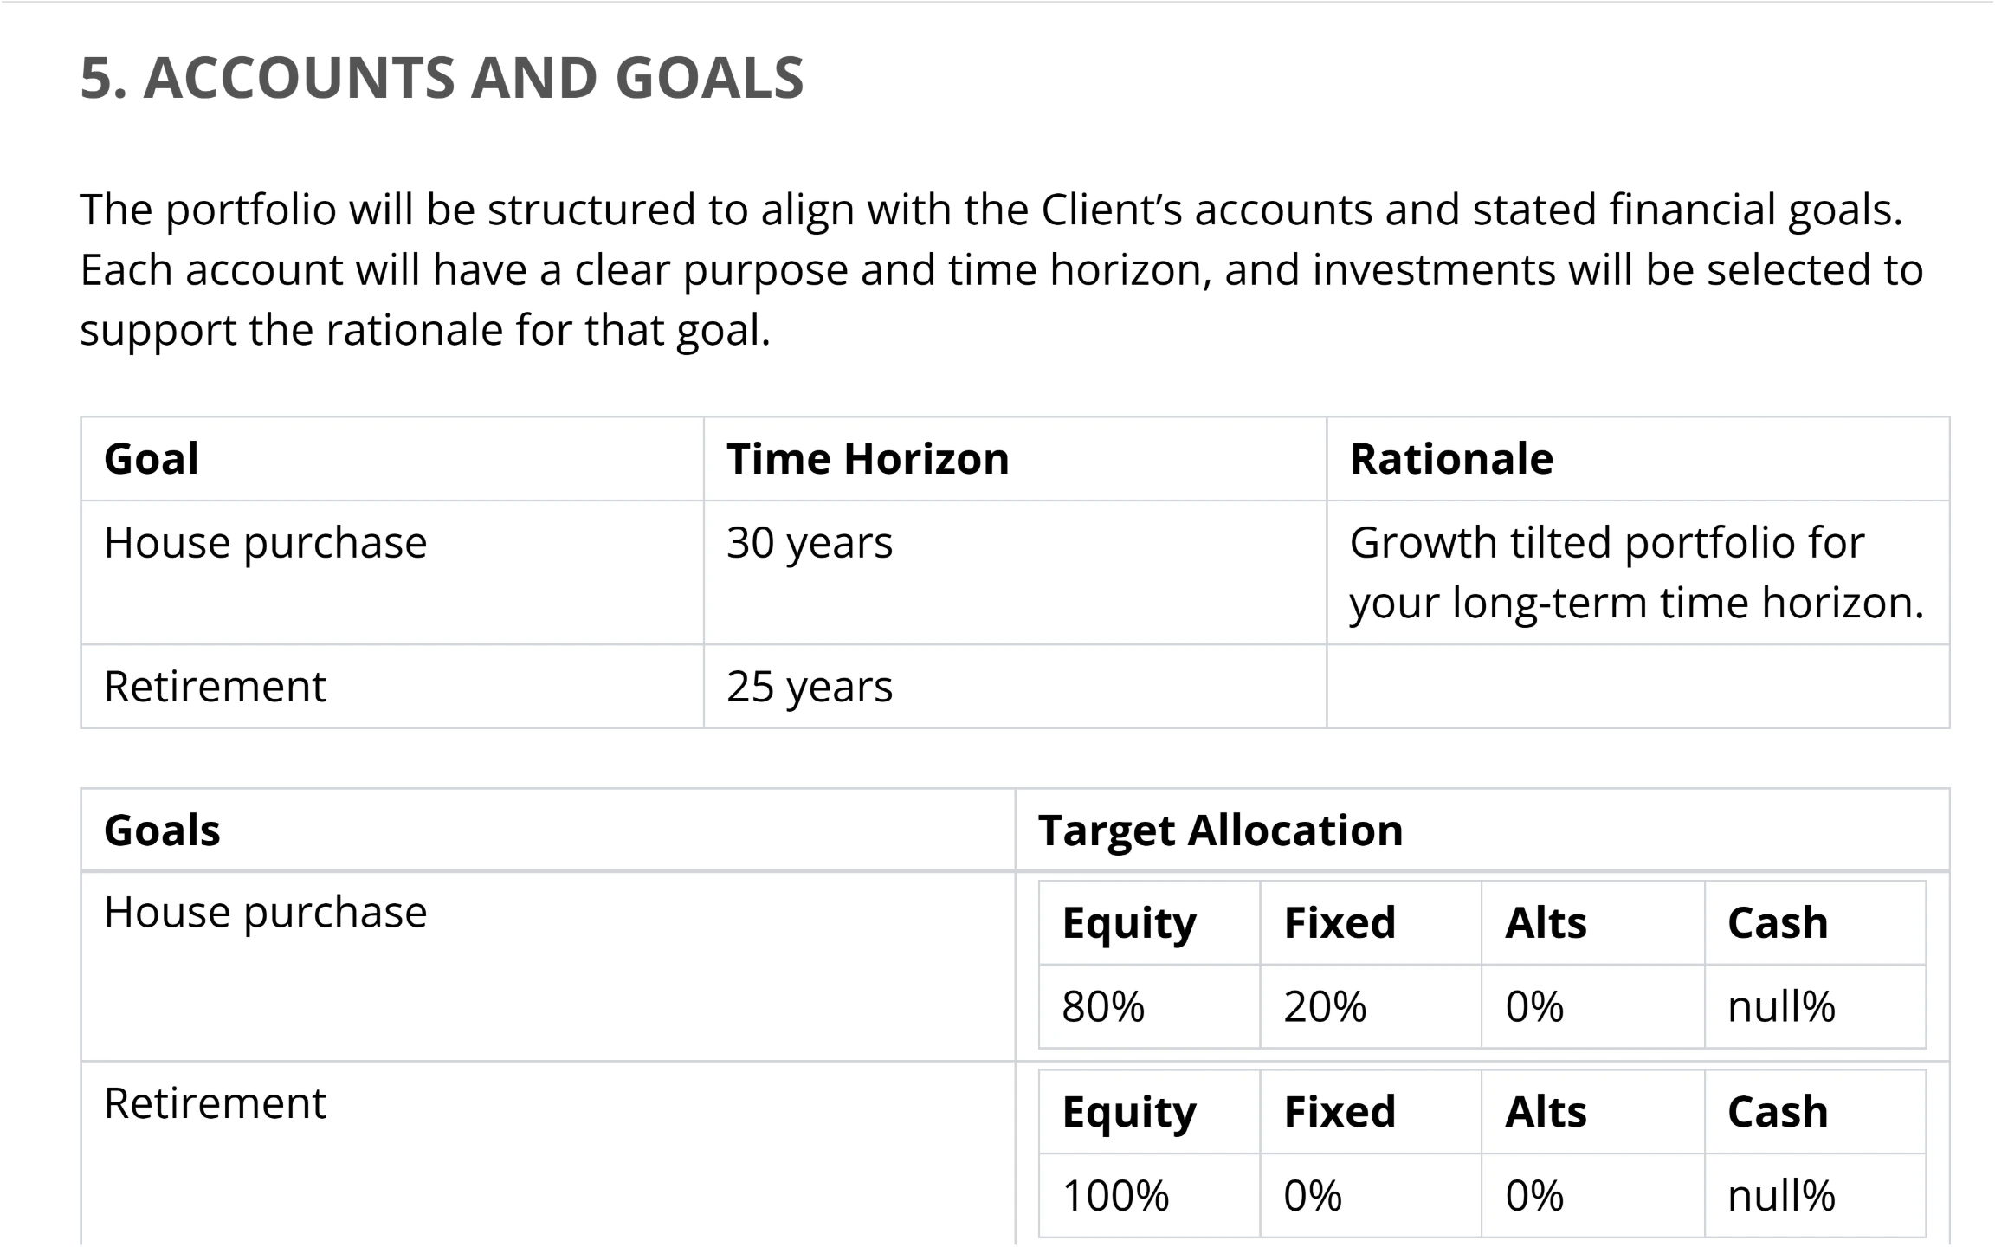
Task: Click the empty Retirement rationale cell
Action: [1638, 687]
